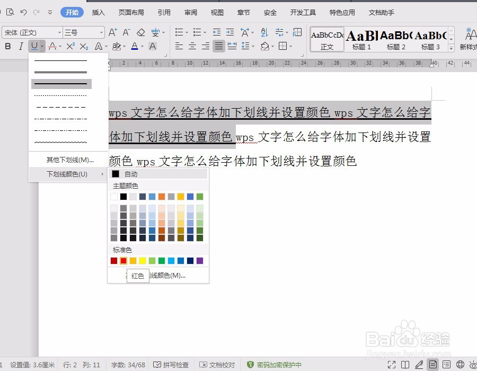Apply subscript formatting
477x371 pixels.
[x=84, y=46]
